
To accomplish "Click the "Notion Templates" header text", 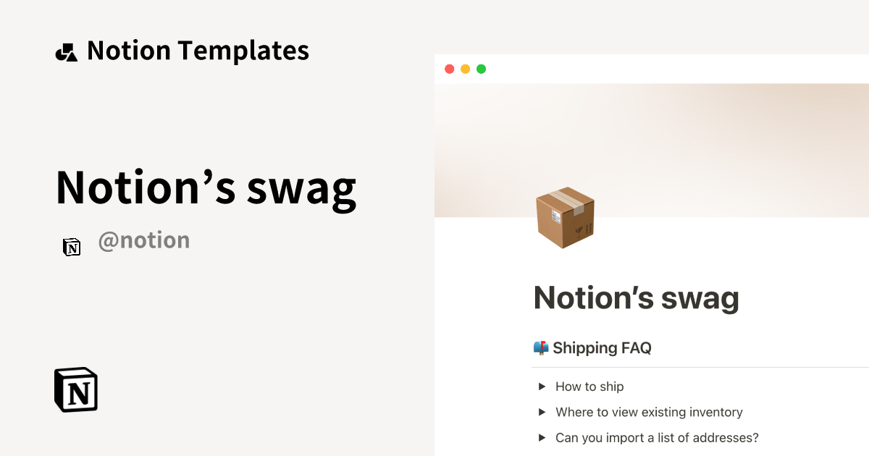I will (198, 50).
